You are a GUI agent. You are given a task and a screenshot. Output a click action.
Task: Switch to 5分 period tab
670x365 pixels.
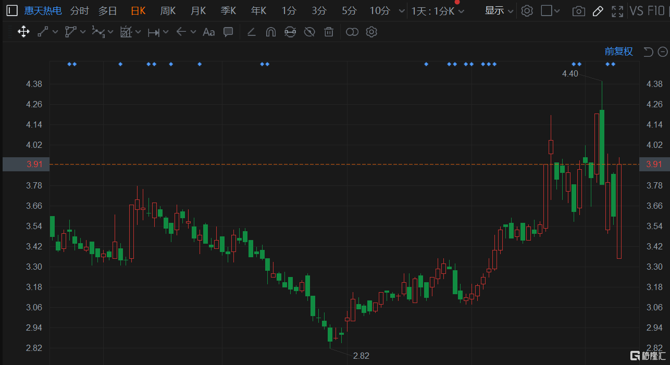tap(349, 10)
